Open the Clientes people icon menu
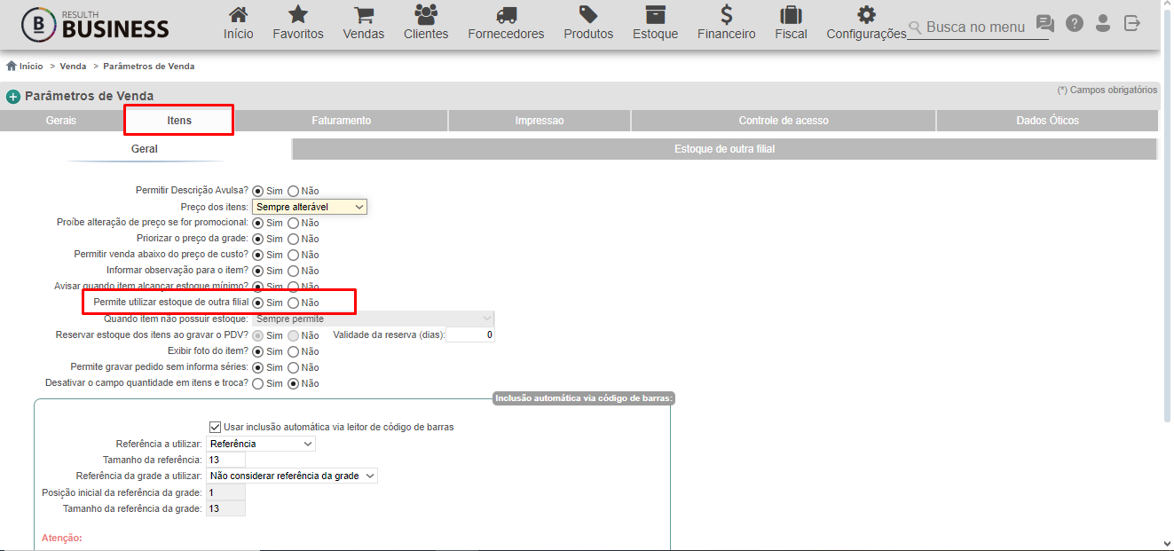This screenshot has height=551, width=1174. point(426,14)
